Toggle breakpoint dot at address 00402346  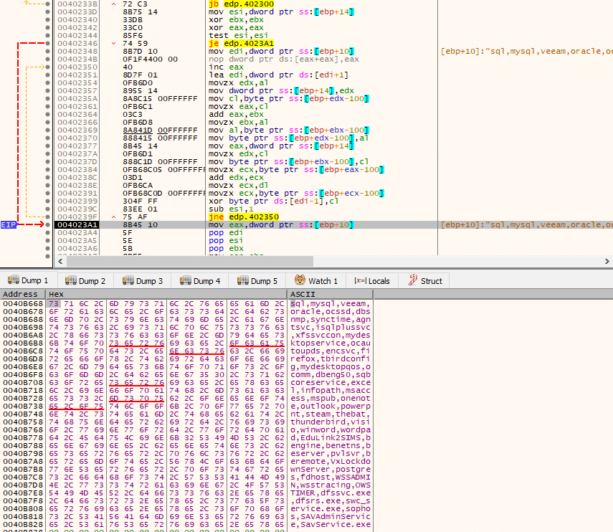pyautogui.click(x=48, y=44)
